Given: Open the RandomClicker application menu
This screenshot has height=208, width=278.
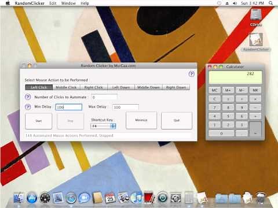Looking at the screenshot, I should click(x=30, y=3).
